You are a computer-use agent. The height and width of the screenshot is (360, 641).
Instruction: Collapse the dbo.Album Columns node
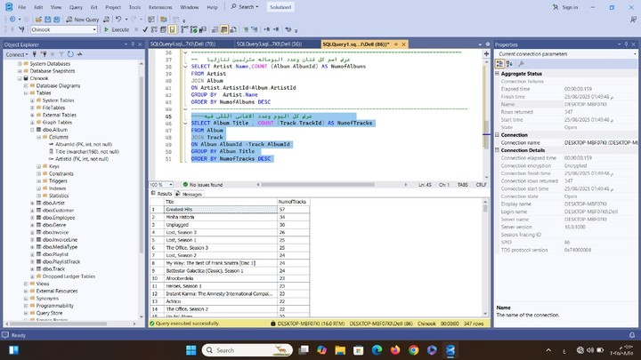[x=39, y=137]
